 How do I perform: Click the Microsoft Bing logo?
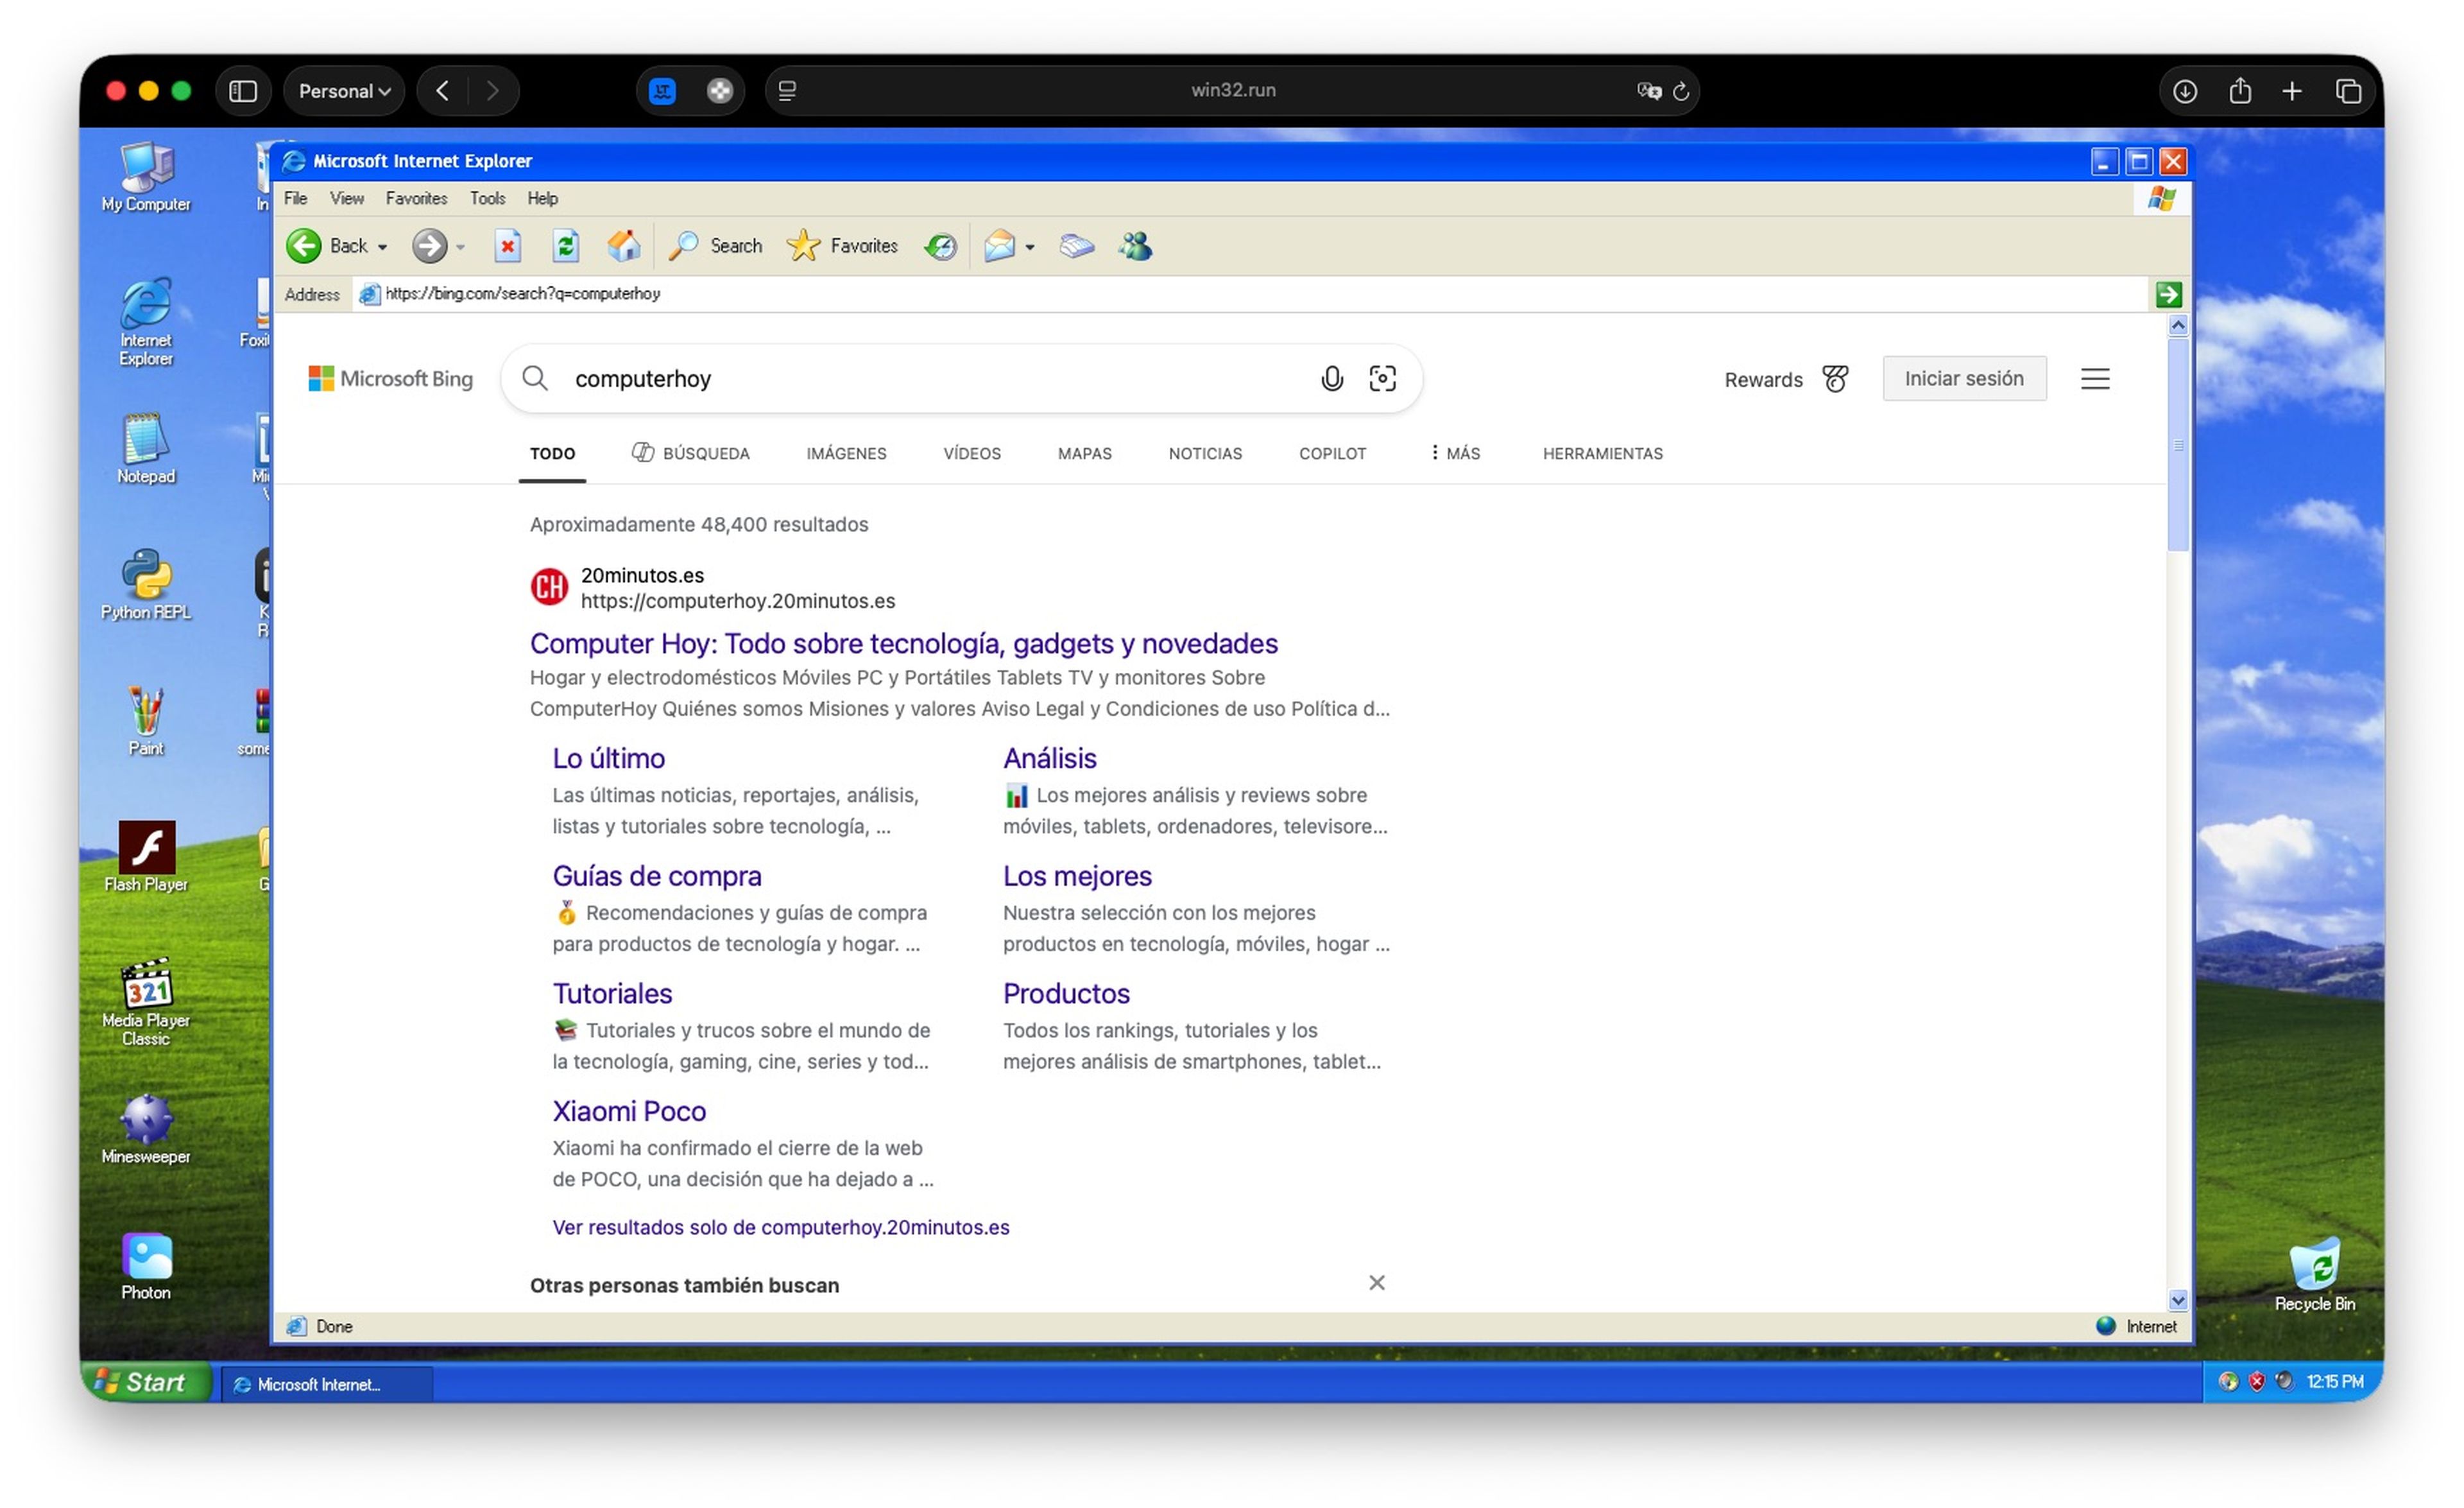[391, 378]
